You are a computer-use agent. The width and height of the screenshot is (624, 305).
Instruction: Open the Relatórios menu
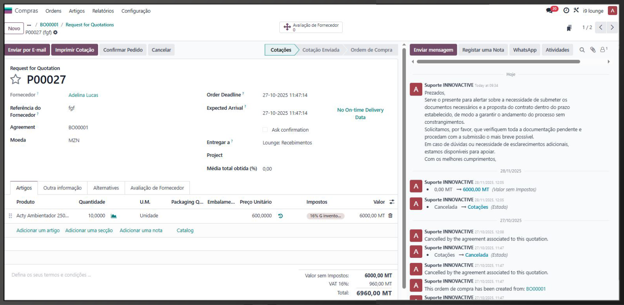[103, 11]
